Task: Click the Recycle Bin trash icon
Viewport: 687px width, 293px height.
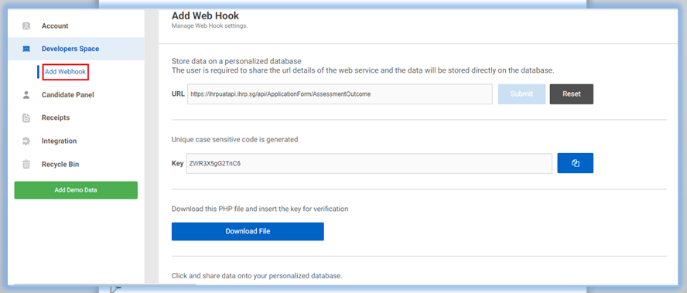Action: [26, 164]
